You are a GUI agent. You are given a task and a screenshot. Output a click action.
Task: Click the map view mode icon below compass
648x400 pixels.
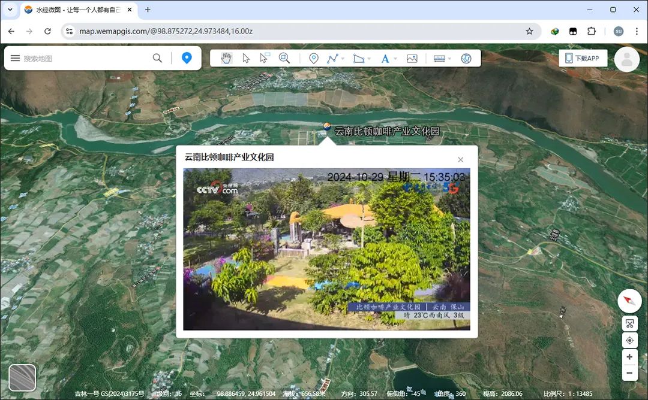[x=629, y=324]
